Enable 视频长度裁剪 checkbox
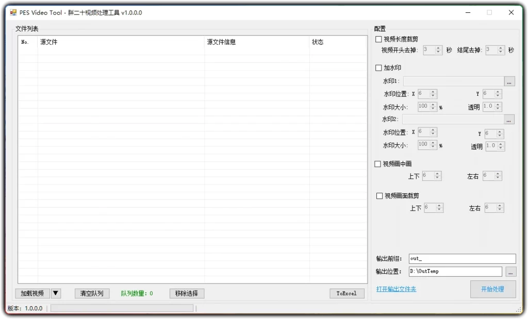528x319 pixels. coord(378,39)
